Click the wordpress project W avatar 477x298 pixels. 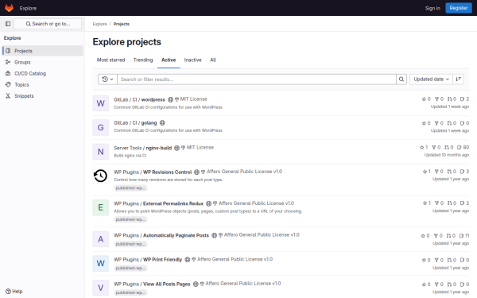(101, 103)
